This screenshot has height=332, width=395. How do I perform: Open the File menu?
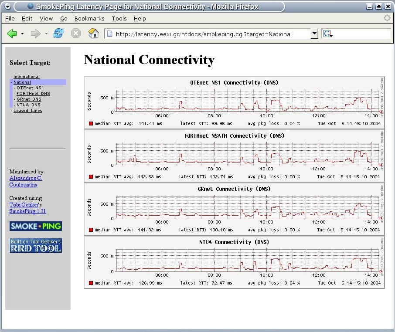click(10, 19)
